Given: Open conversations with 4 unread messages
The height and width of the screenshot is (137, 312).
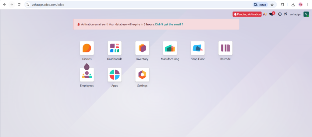Looking at the screenshot, I should click(x=271, y=14).
